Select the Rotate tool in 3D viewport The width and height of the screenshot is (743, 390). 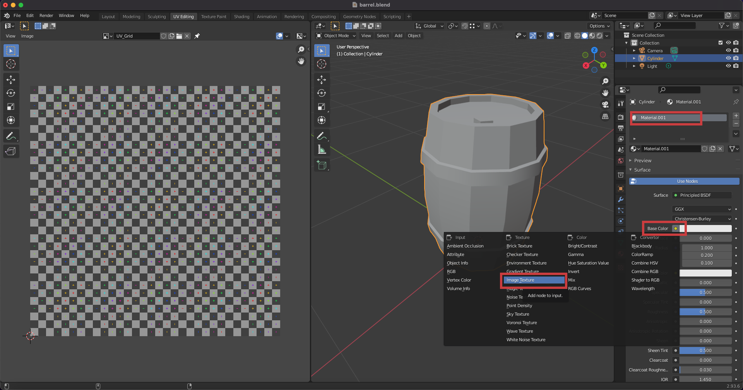321,93
